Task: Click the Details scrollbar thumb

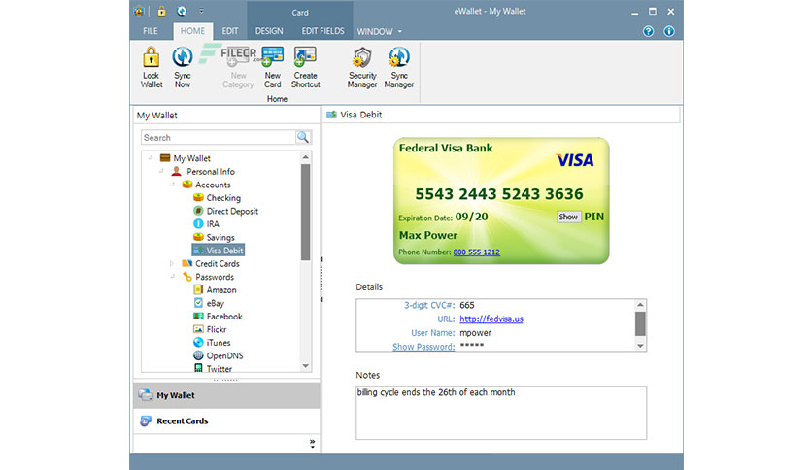Action: click(641, 323)
